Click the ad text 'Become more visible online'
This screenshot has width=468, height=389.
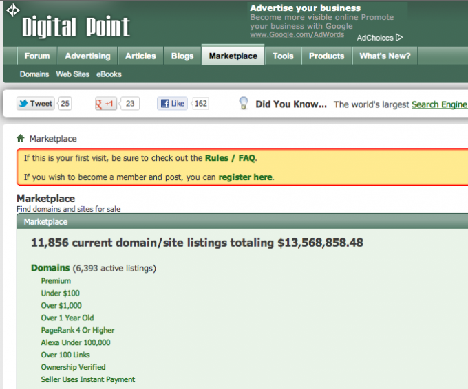coord(304,17)
